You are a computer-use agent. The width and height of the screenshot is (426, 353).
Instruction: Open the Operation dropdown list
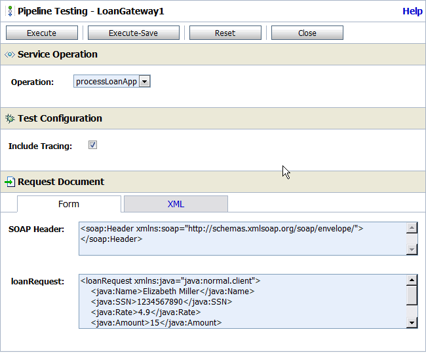coord(145,82)
